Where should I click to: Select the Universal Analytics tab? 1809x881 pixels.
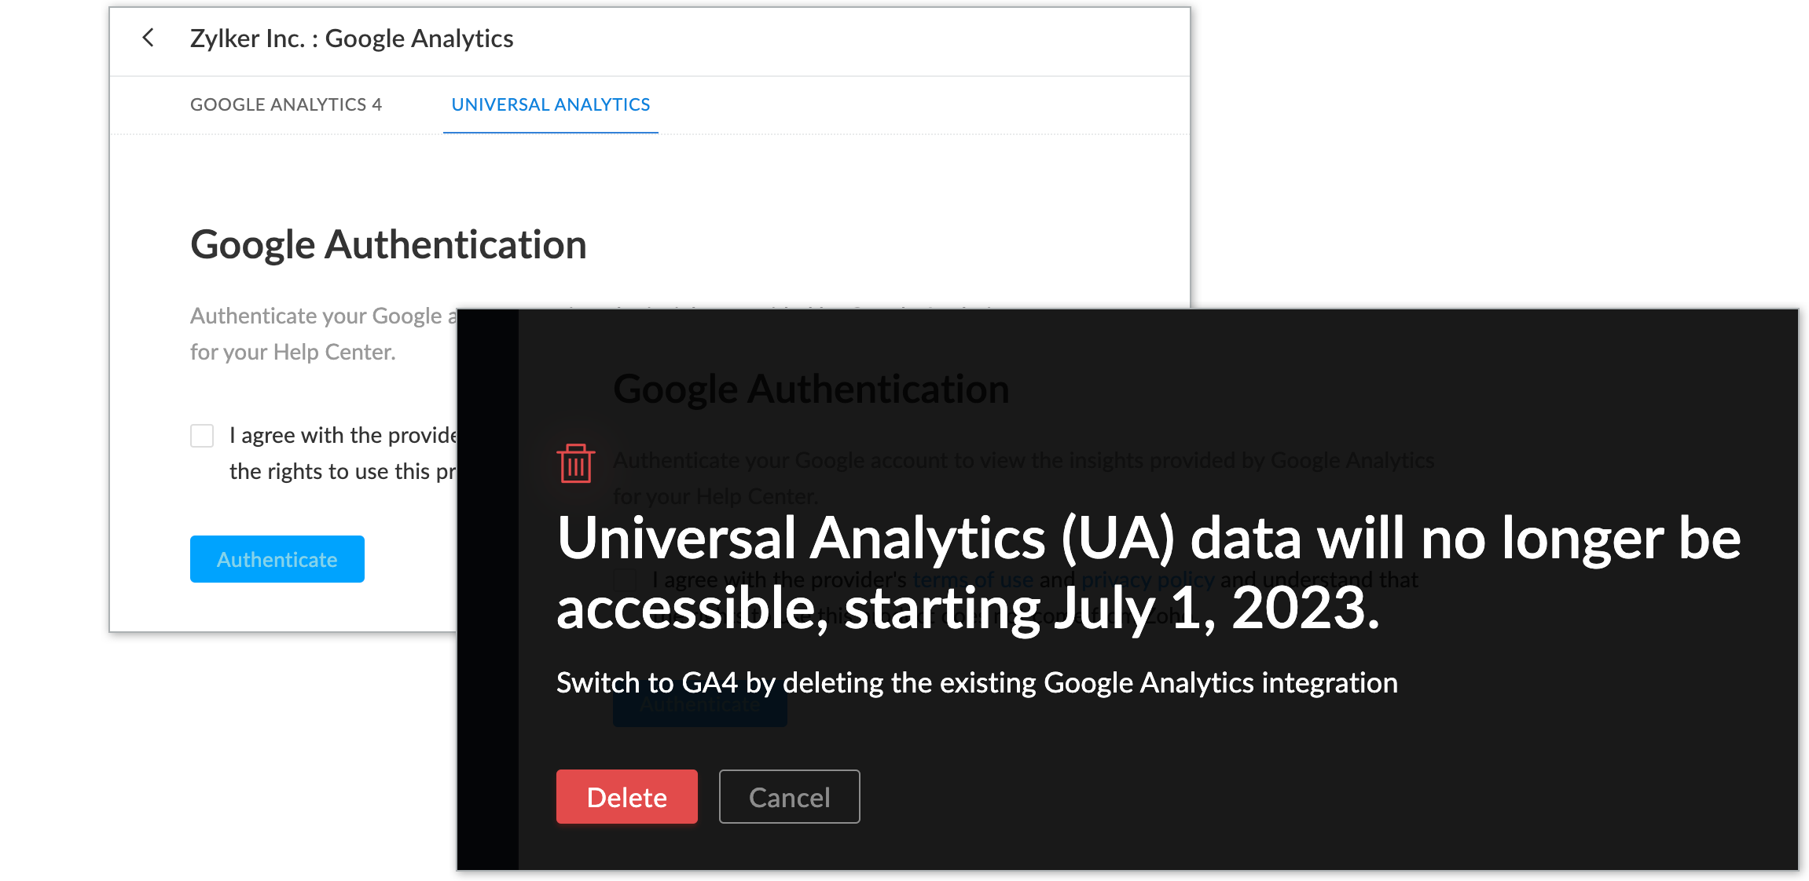(550, 104)
